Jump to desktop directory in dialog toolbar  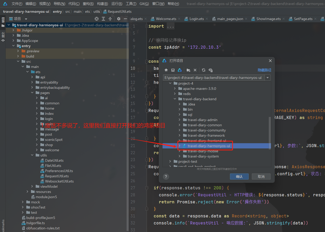point(173,70)
